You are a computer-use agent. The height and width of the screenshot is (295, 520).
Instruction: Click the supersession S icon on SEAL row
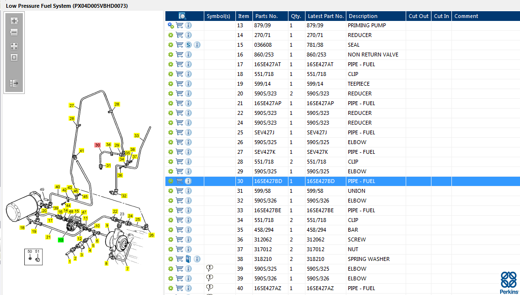188,45
